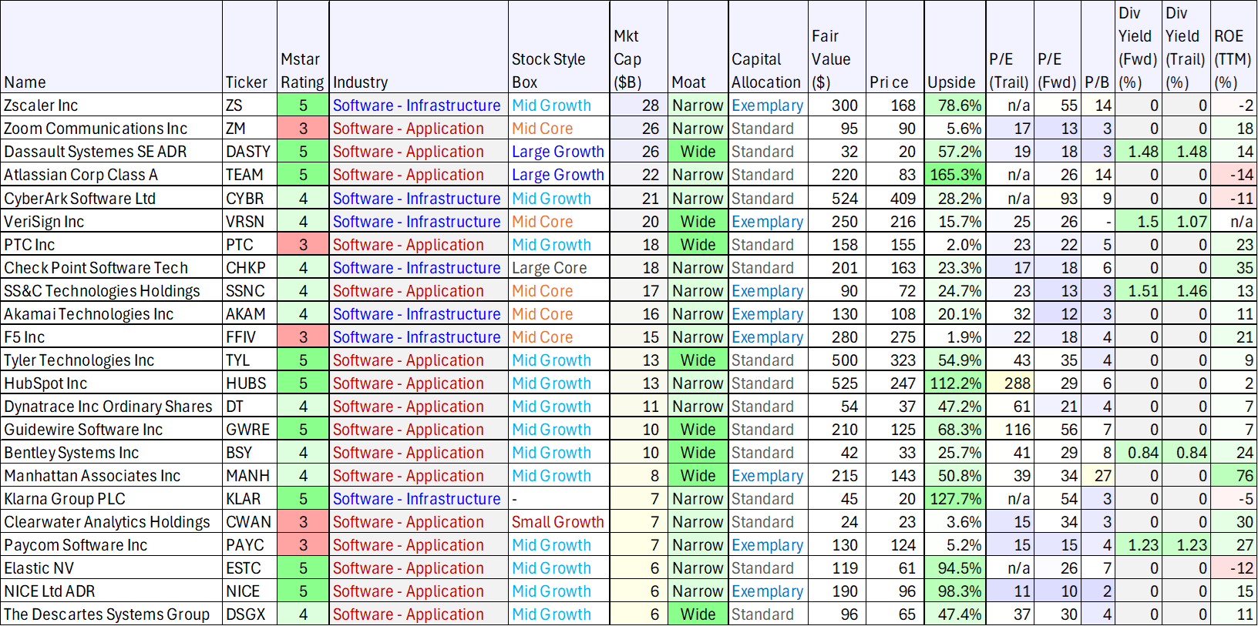This screenshot has height=626, width=1258.
Task: Click the Tyler Technologies Inc cell
Action: (112, 360)
